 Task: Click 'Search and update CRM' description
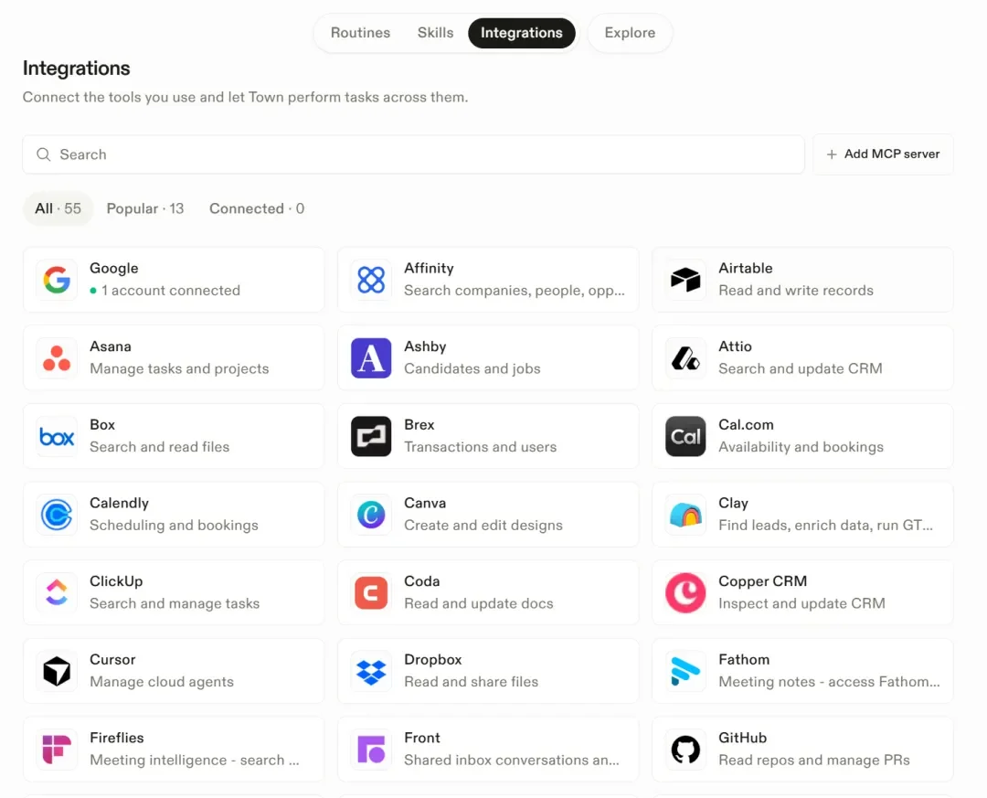click(800, 368)
